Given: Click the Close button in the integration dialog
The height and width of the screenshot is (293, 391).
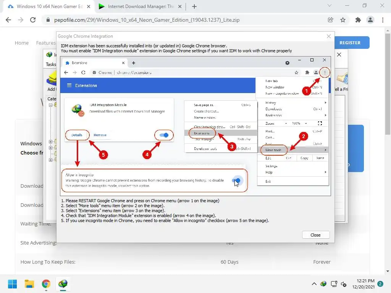Looking at the screenshot, I should coord(316,235).
